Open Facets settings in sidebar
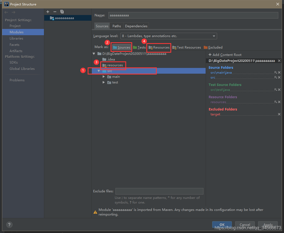 [x=14, y=45]
